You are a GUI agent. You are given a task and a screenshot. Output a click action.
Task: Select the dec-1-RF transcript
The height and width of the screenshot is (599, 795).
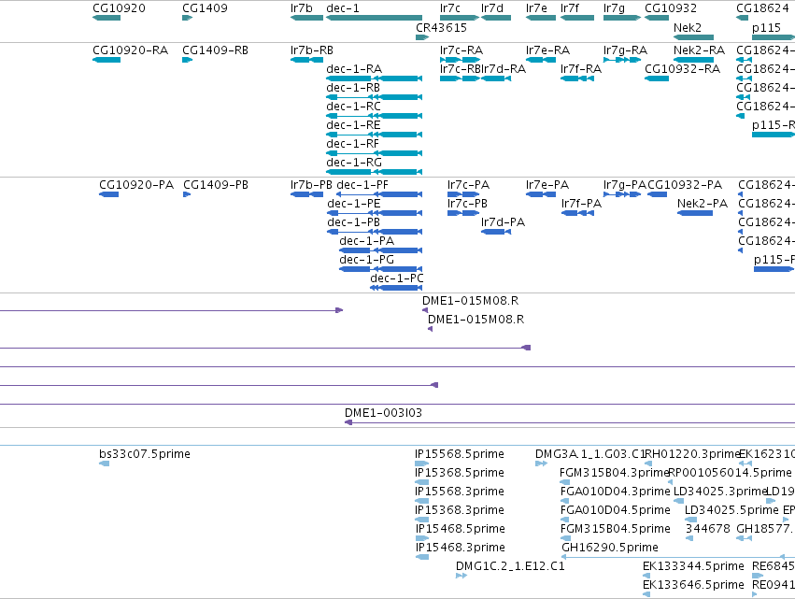(375, 153)
